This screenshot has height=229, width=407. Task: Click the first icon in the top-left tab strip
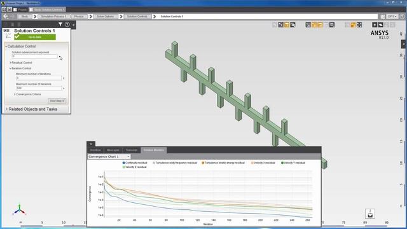click(4, 10)
